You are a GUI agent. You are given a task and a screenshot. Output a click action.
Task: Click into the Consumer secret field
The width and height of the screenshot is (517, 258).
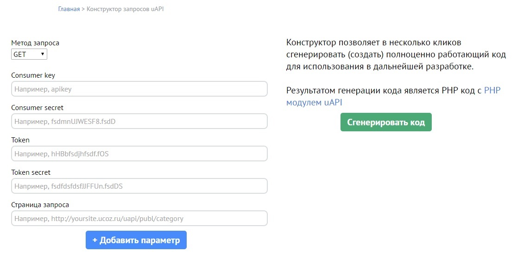139,121
